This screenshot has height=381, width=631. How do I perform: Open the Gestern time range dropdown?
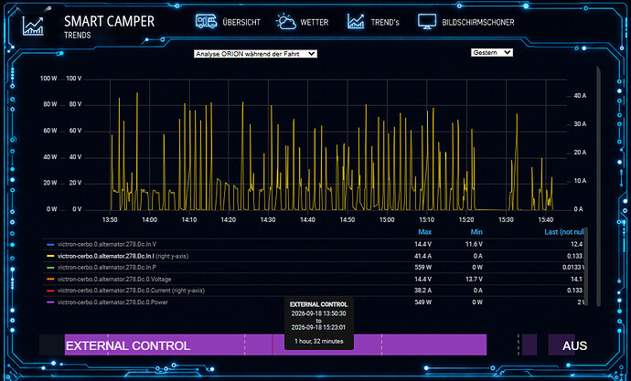pos(492,53)
